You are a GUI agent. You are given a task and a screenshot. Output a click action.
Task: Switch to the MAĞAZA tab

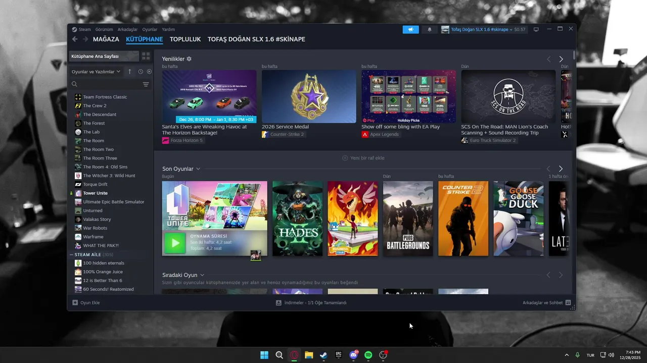(x=106, y=39)
